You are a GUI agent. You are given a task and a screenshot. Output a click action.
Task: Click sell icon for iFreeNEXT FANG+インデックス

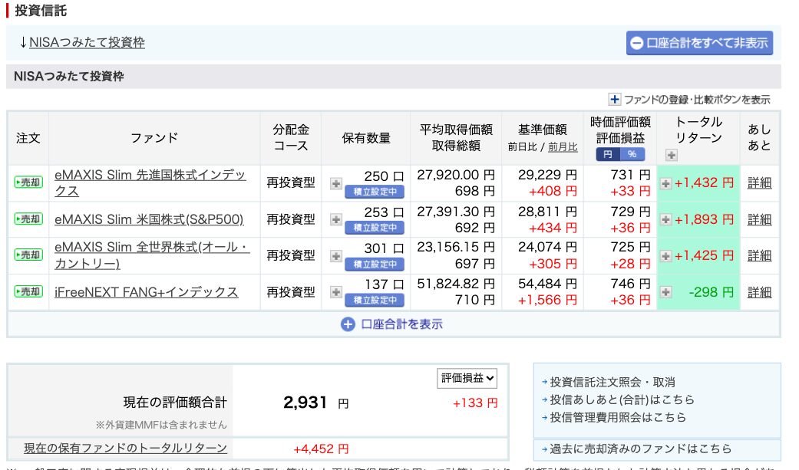click(x=28, y=292)
